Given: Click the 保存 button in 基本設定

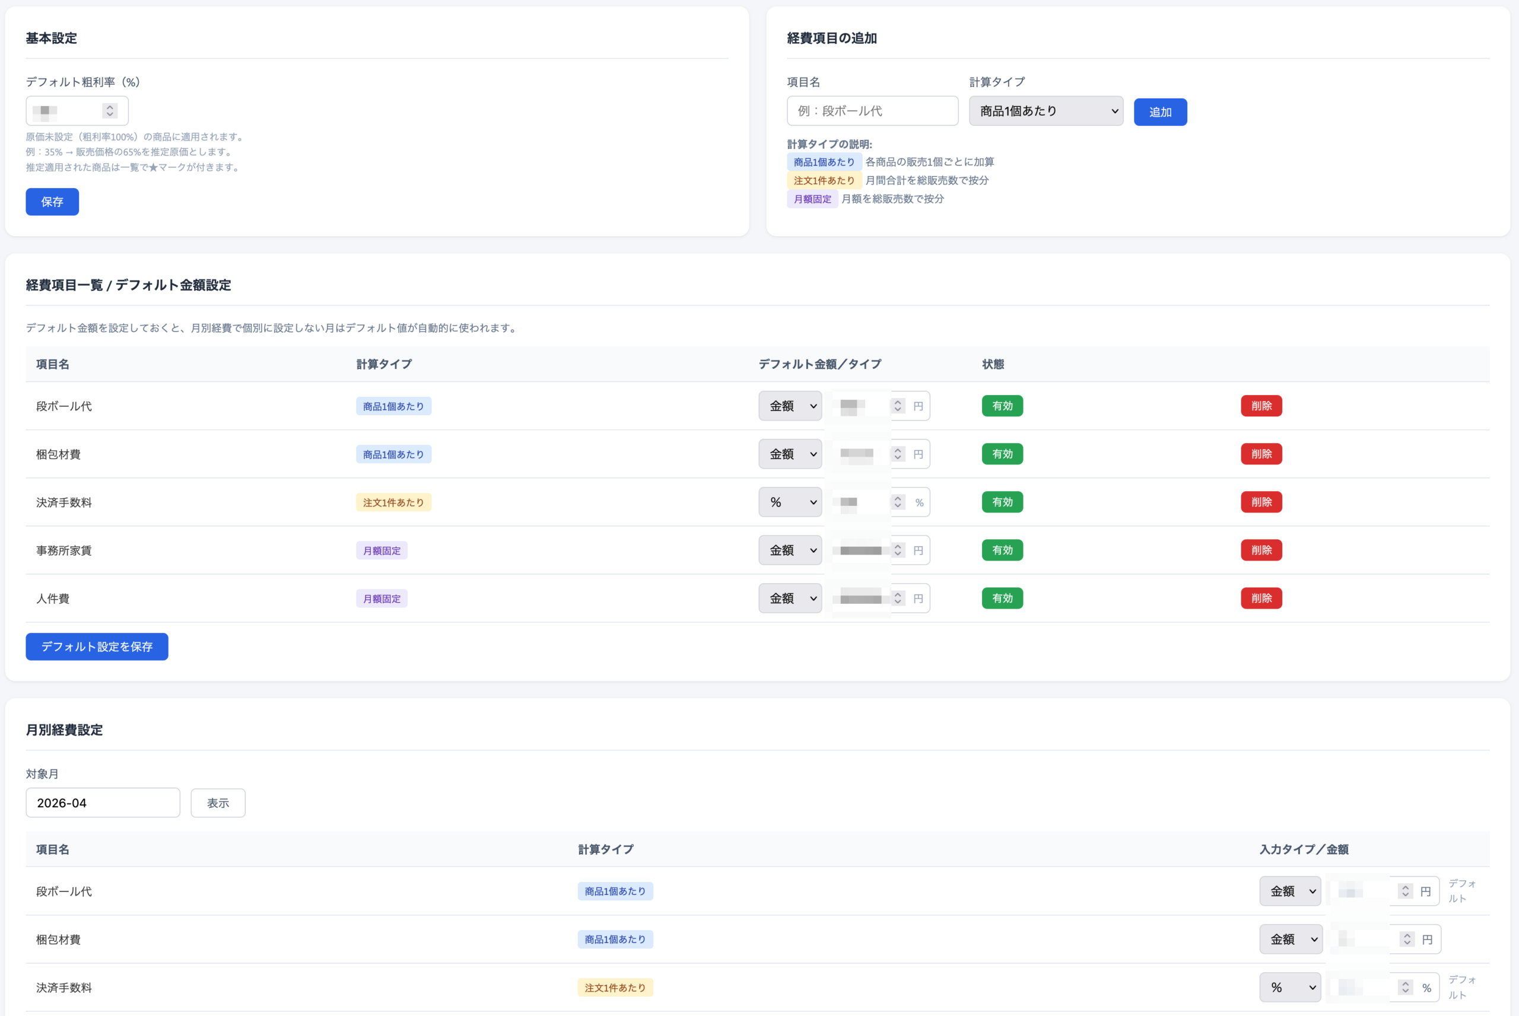Looking at the screenshot, I should 52,202.
